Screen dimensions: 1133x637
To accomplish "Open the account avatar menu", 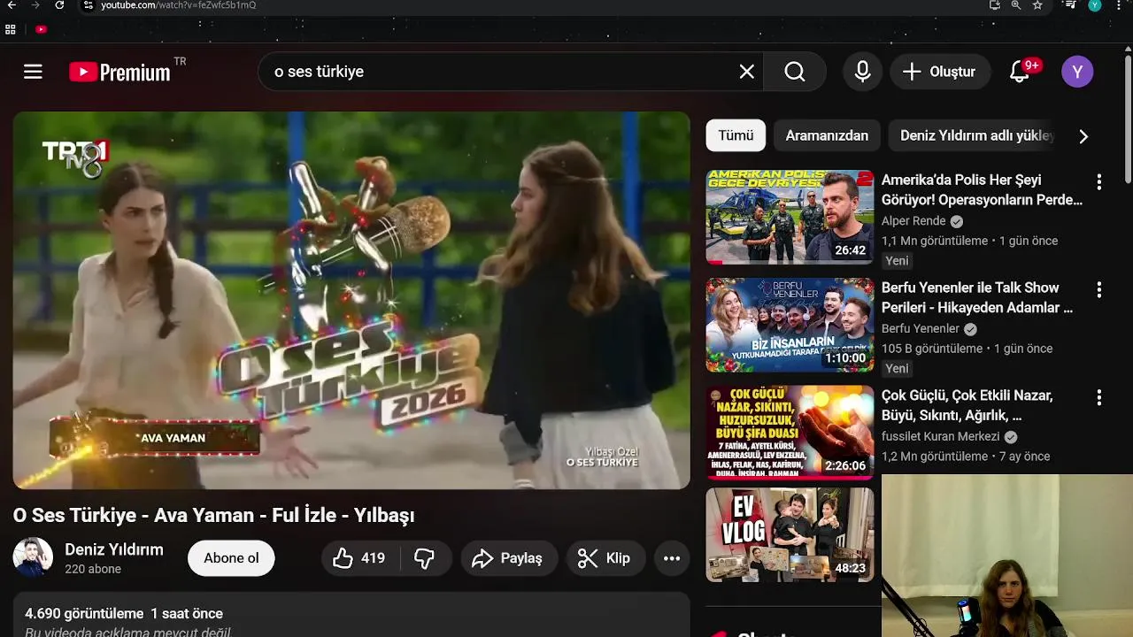I will pyautogui.click(x=1077, y=72).
